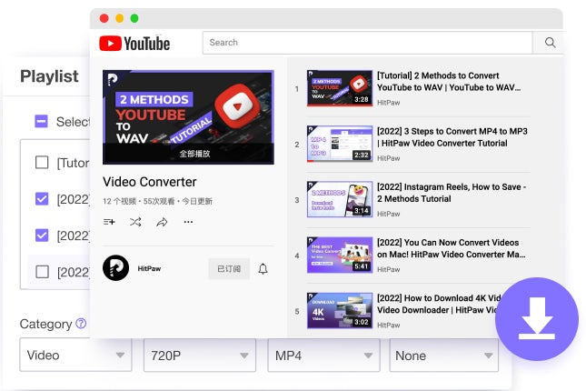Open title '[2022] 3 Steps to Convert MP4 to MP3'

(452, 137)
